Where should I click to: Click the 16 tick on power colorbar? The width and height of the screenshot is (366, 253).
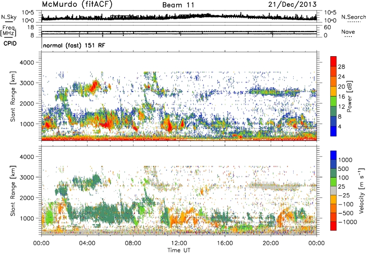341,97
